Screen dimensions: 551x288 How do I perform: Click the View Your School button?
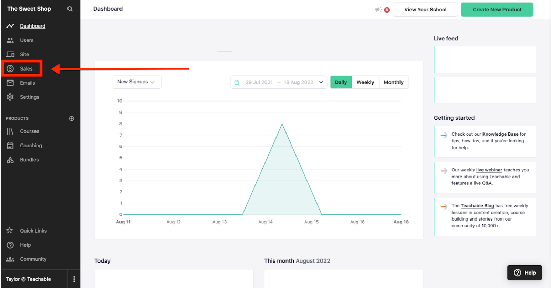pyautogui.click(x=425, y=10)
